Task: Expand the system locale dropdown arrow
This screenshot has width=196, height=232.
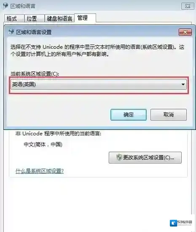Action: (x=183, y=84)
